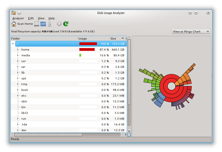This screenshot has width=222, height=152.
Task: Maximize the Disk Usage Analyzer window
Action: (x=196, y=13)
